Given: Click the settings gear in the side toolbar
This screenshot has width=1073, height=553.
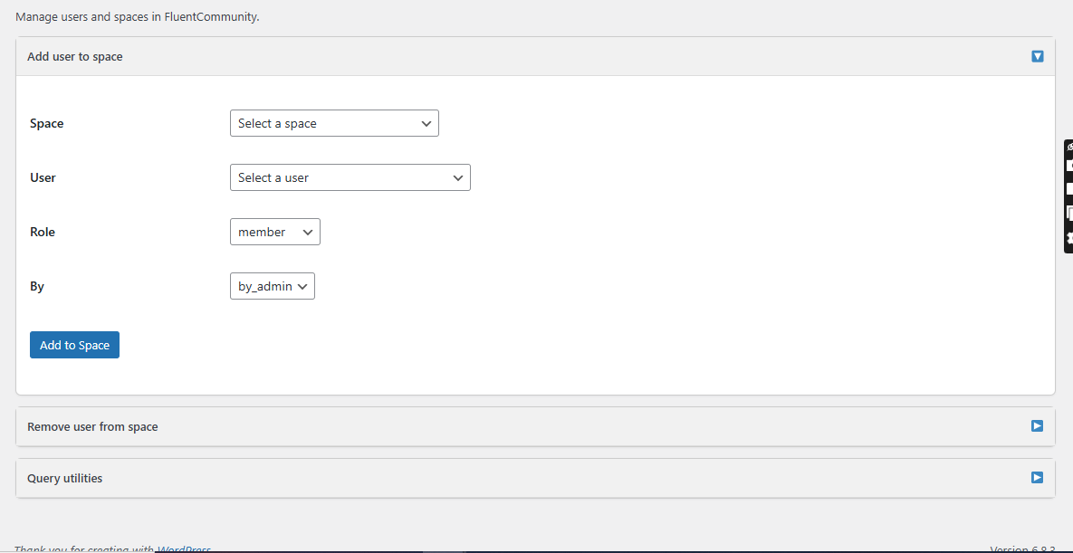Looking at the screenshot, I should [1069, 237].
